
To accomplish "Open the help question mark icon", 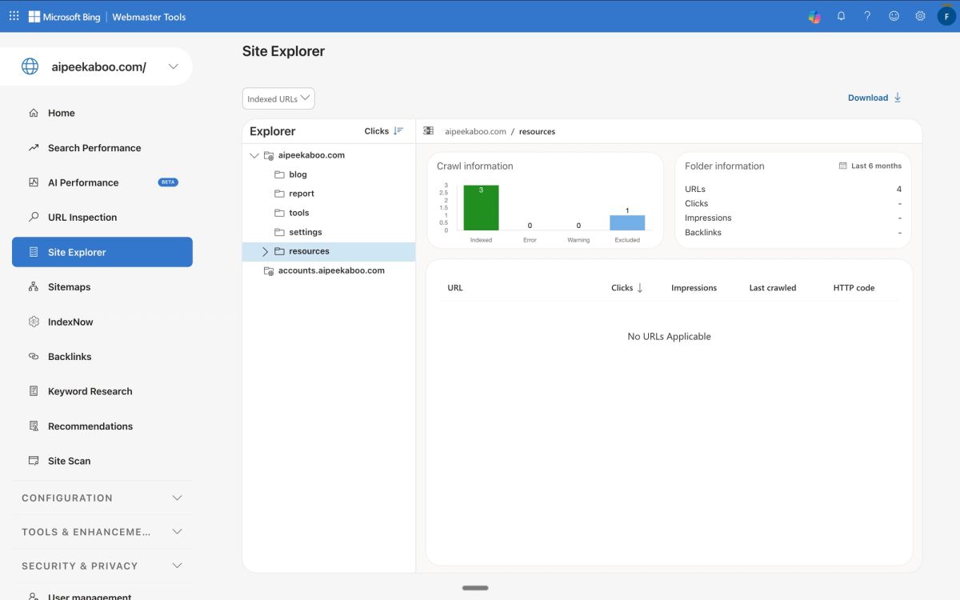I will coord(867,16).
